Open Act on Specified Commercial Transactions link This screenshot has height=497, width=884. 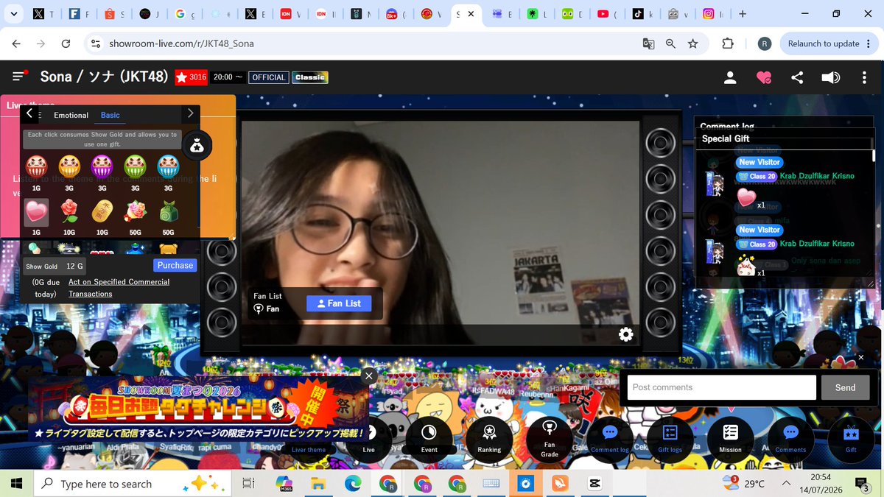pyautogui.click(x=119, y=288)
